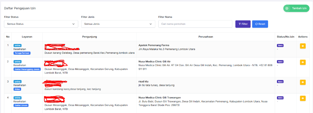The image size is (313, 113).
Task: Click the Baru status in row 3
Action: pyautogui.click(x=280, y=82)
